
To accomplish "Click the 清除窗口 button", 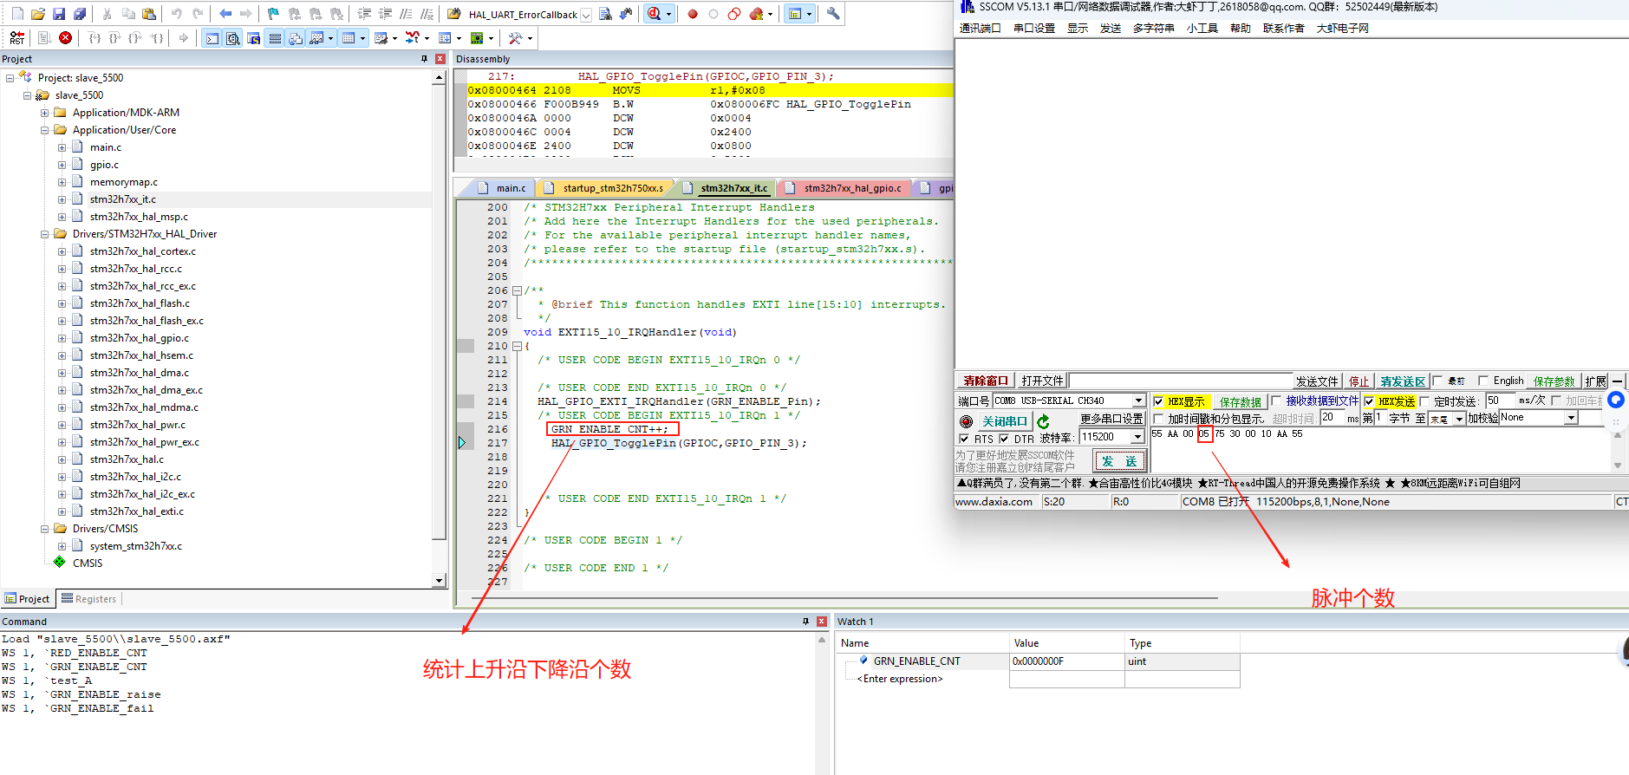I will click(x=987, y=381).
